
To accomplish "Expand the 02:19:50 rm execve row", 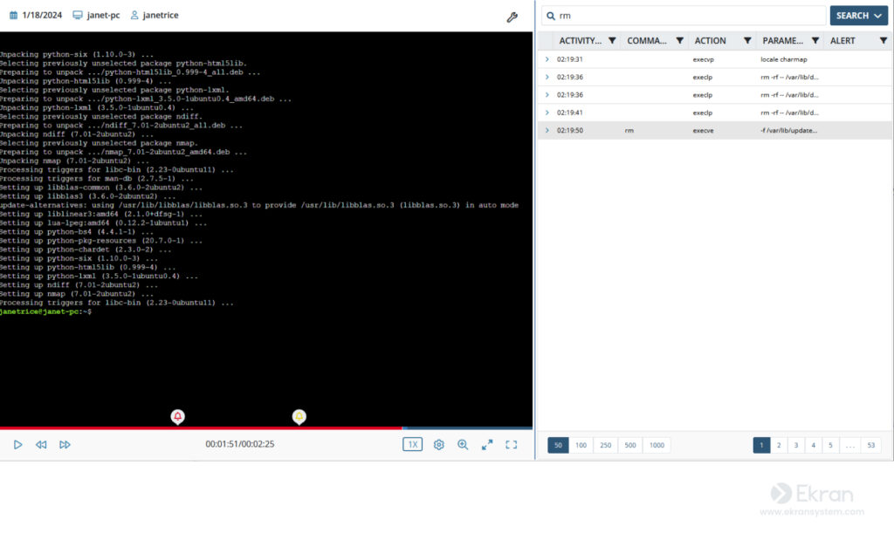I will tap(547, 131).
